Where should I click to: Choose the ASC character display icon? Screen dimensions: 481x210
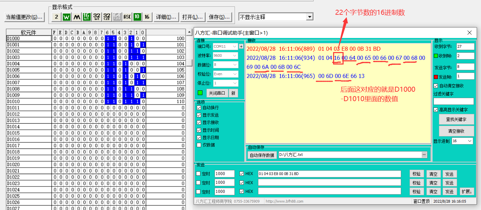127,17
